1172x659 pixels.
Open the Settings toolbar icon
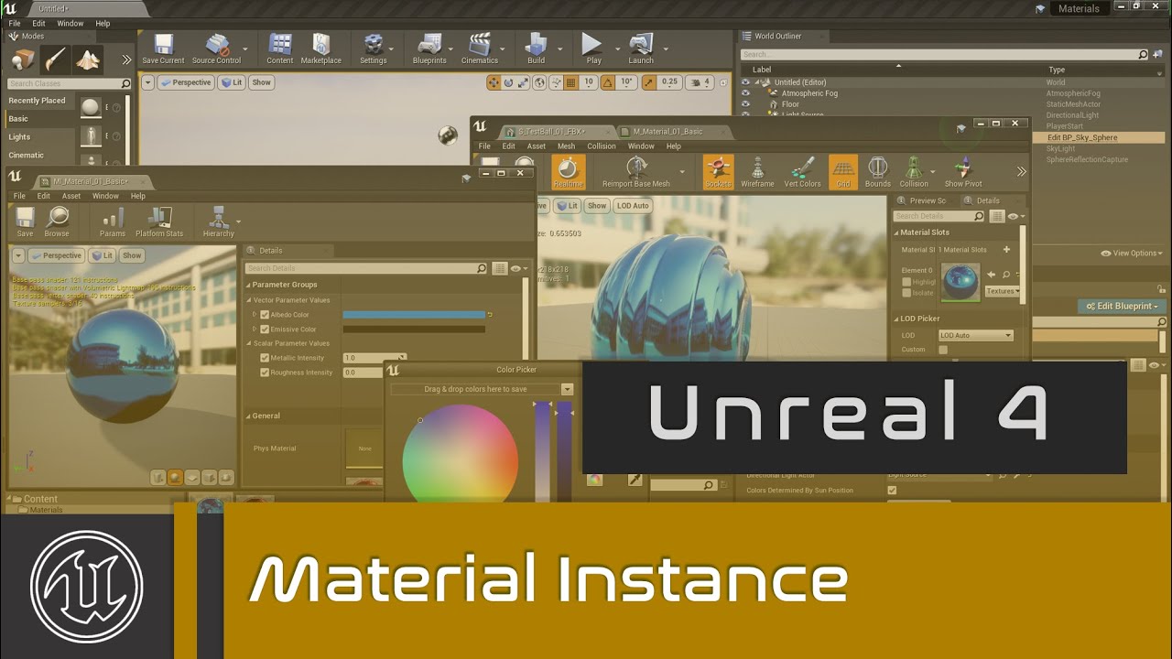click(374, 49)
